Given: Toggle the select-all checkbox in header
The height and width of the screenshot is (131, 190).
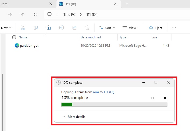Looking at the screenshot, I should coord(14,37).
